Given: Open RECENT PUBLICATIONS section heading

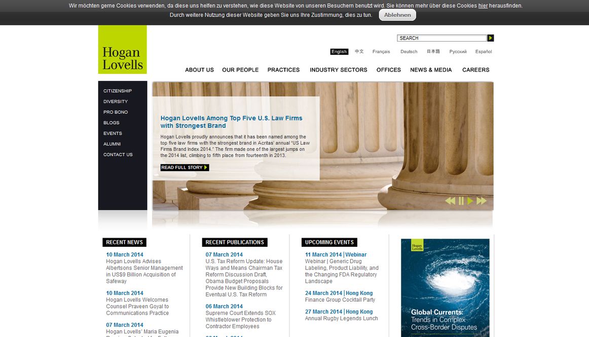Looking at the screenshot, I should click(x=235, y=242).
